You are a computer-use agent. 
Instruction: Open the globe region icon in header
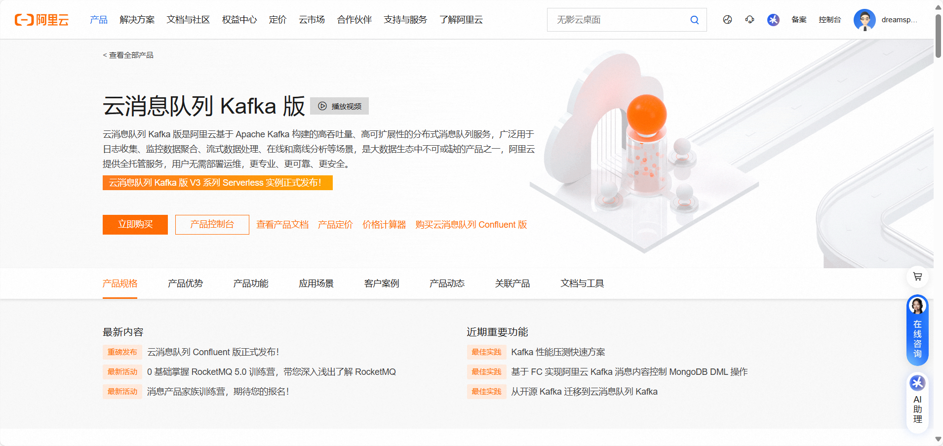[x=727, y=20]
